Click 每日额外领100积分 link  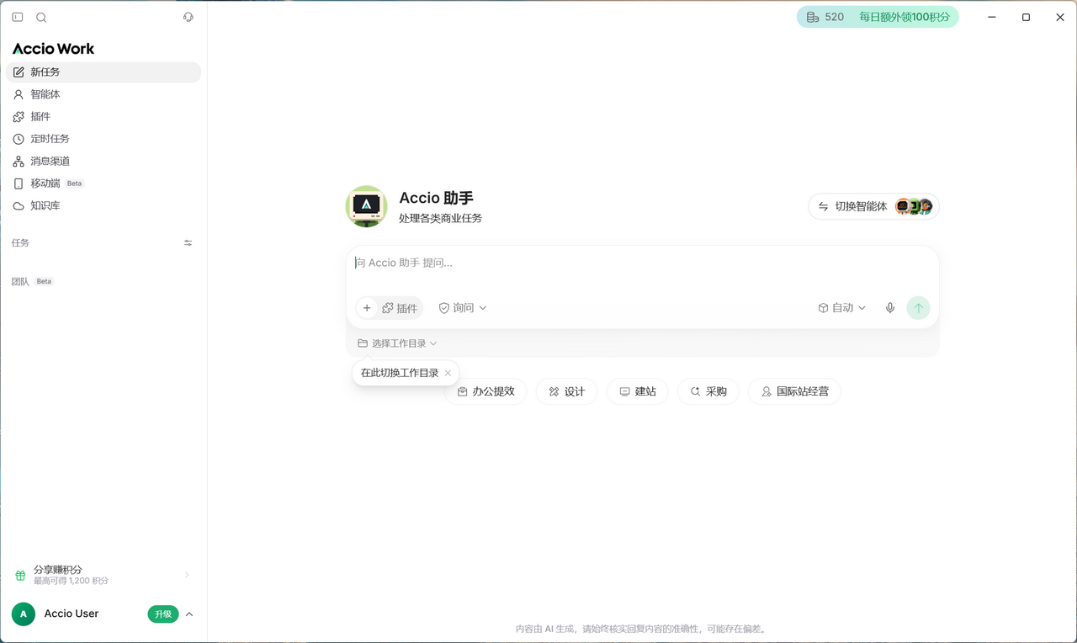pyautogui.click(x=905, y=17)
